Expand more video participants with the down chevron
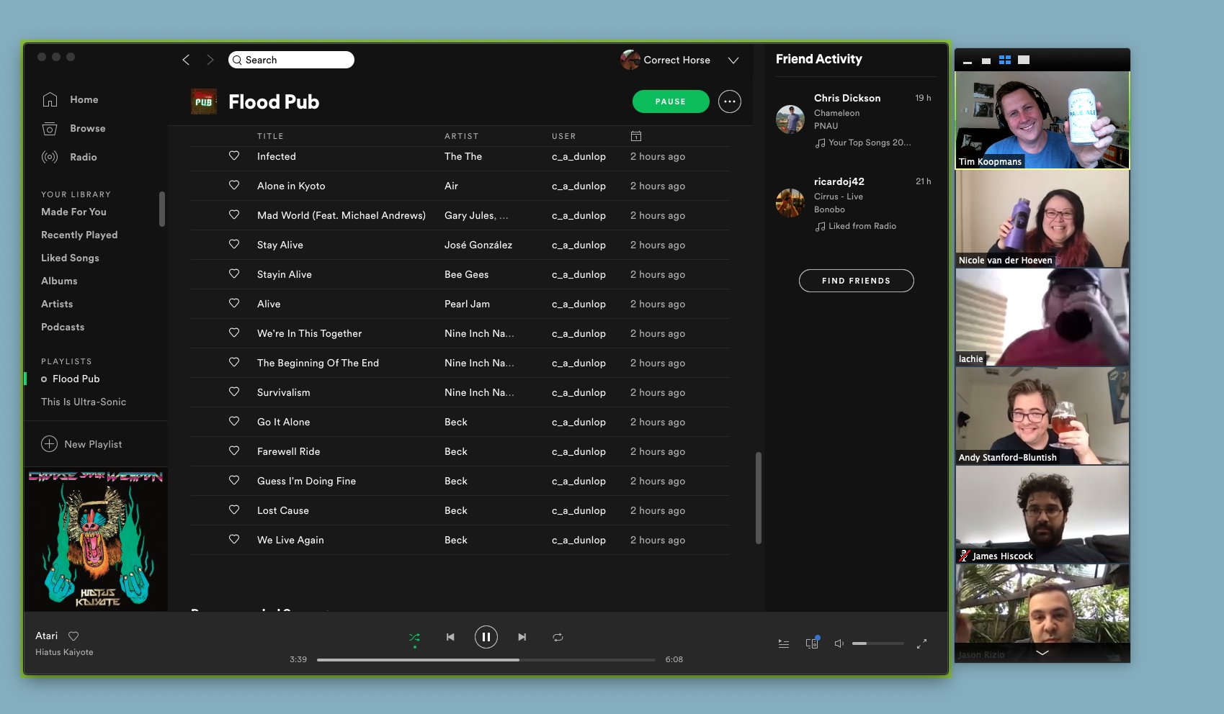This screenshot has height=714, width=1224. pos(1042,653)
